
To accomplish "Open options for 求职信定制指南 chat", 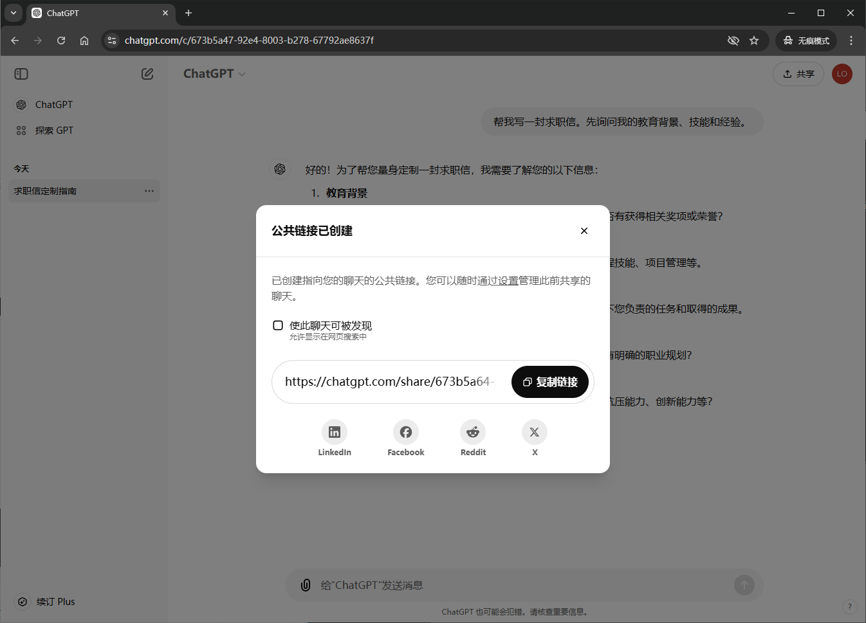I will pyautogui.click(x=149, y=191).
